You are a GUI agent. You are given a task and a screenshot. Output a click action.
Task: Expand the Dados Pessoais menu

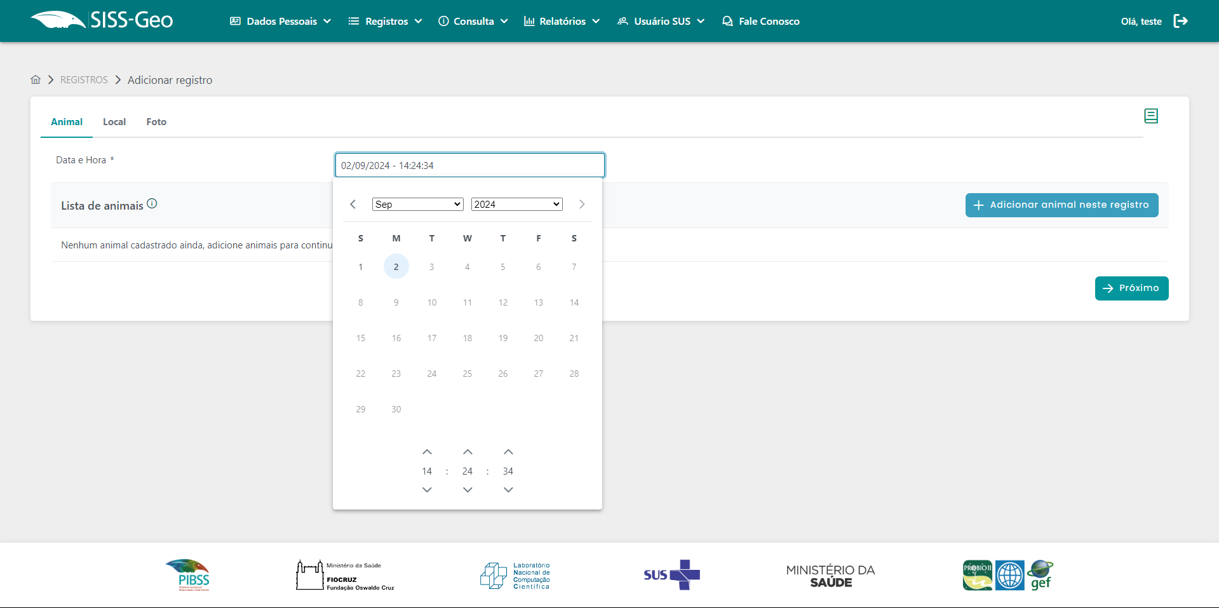click(x=280, y=21)
